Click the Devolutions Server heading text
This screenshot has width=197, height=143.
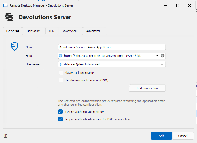(x=45, y=17)
